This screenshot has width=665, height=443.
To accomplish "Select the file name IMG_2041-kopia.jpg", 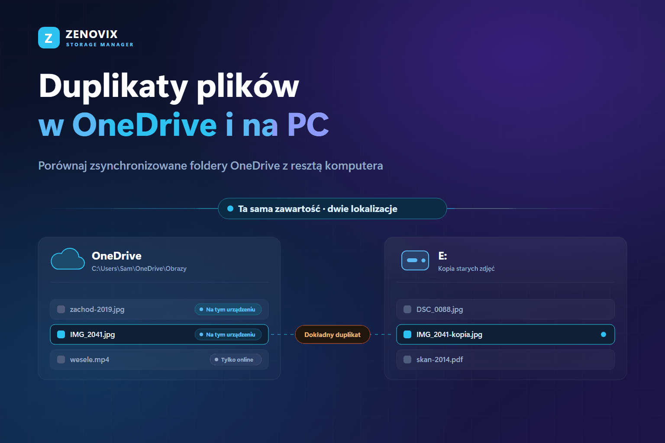I will click(x=449, y=334).
